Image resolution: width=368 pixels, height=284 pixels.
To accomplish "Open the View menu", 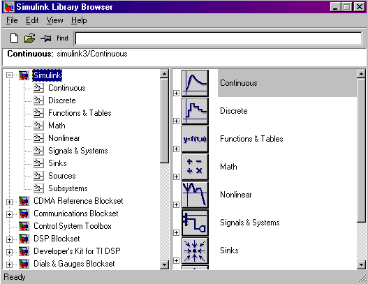I will tap(54, 20).
